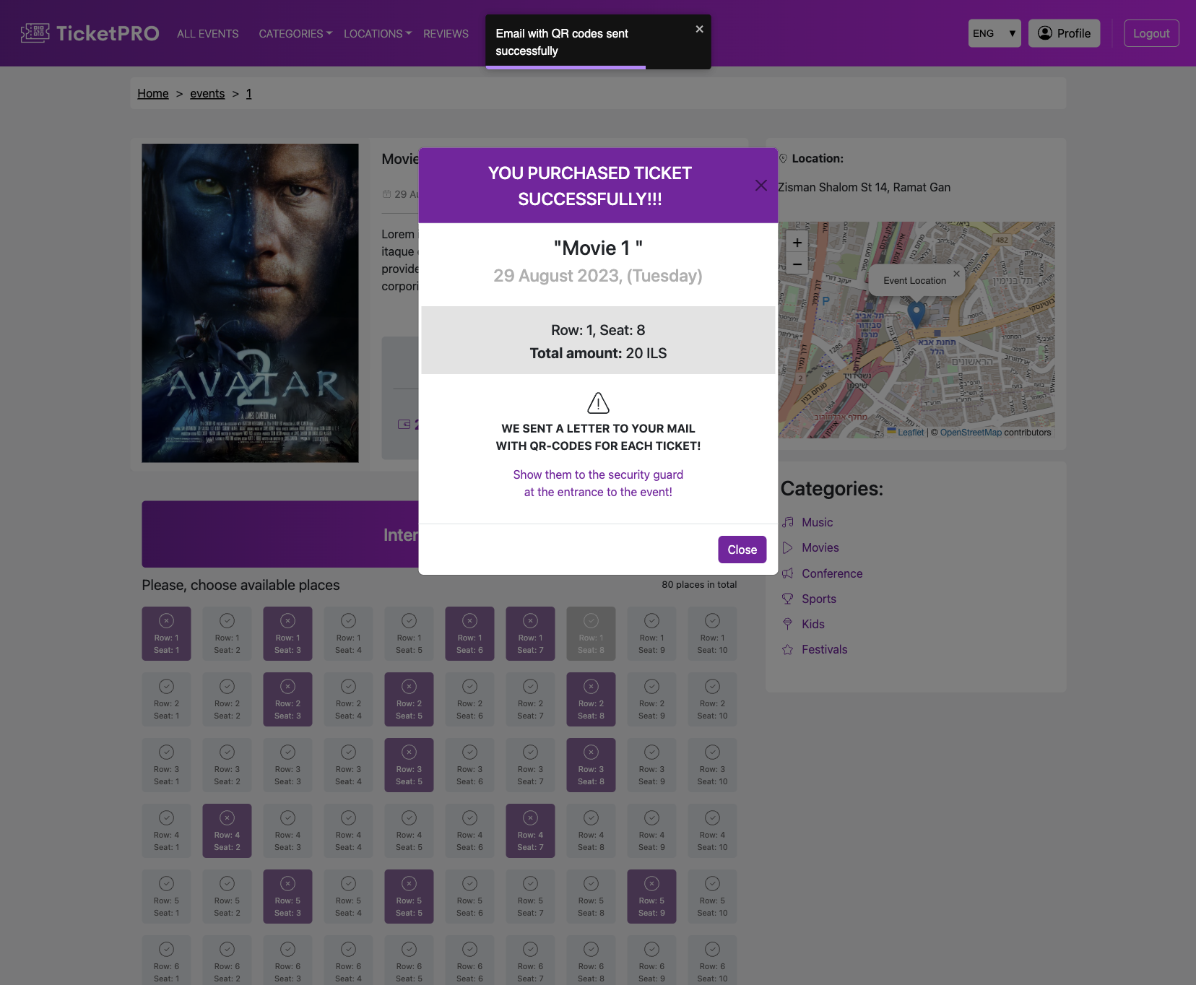Zoom in on the map
Screen dimensions: 1196x985
click(797, 243)
